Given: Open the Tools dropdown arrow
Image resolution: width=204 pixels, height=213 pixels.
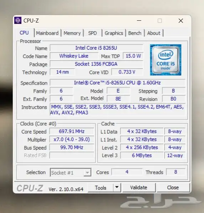Looking at the screenshot, I should pyautogui.click(x=117, y=187).
